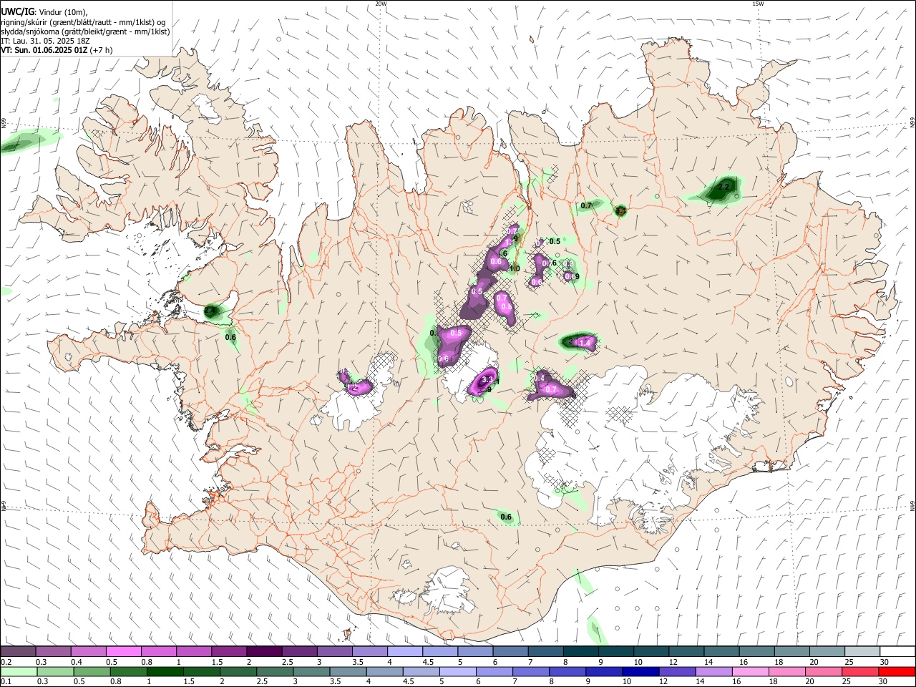Viewport: 916px width, 687px height.
Task: Click the '1.4' precipitation value label
Action: [585, 343]
